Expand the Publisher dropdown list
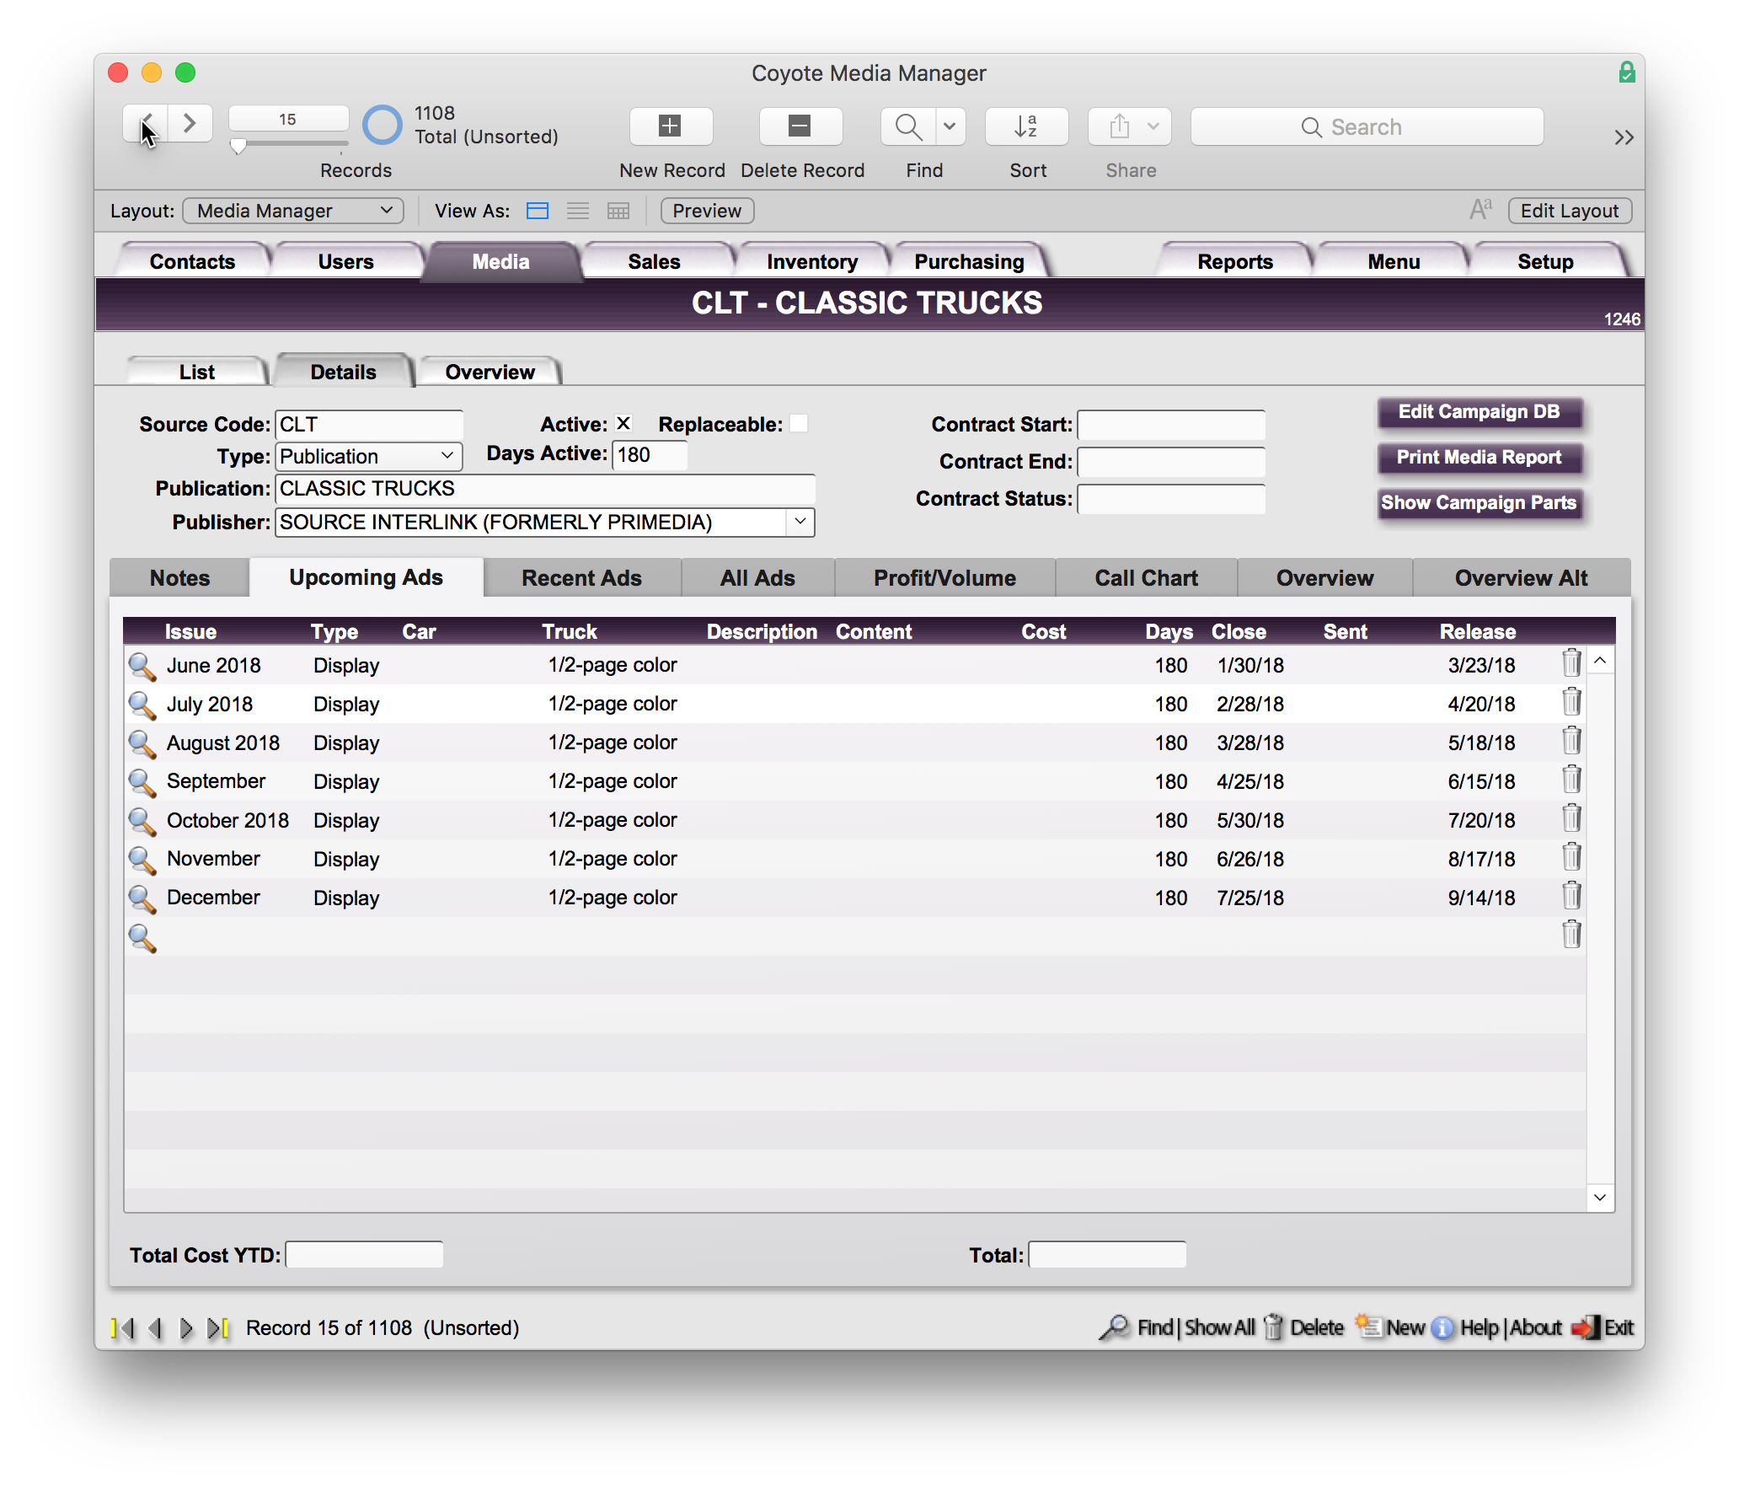This screenshot has height=1485, width=1739. coord(800,522)
